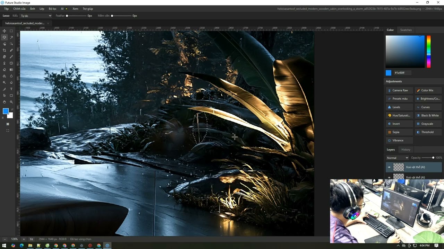Hide the selected Xoá vật thể (AI) layer
444x249 pixels.
(x=389, y=167)
